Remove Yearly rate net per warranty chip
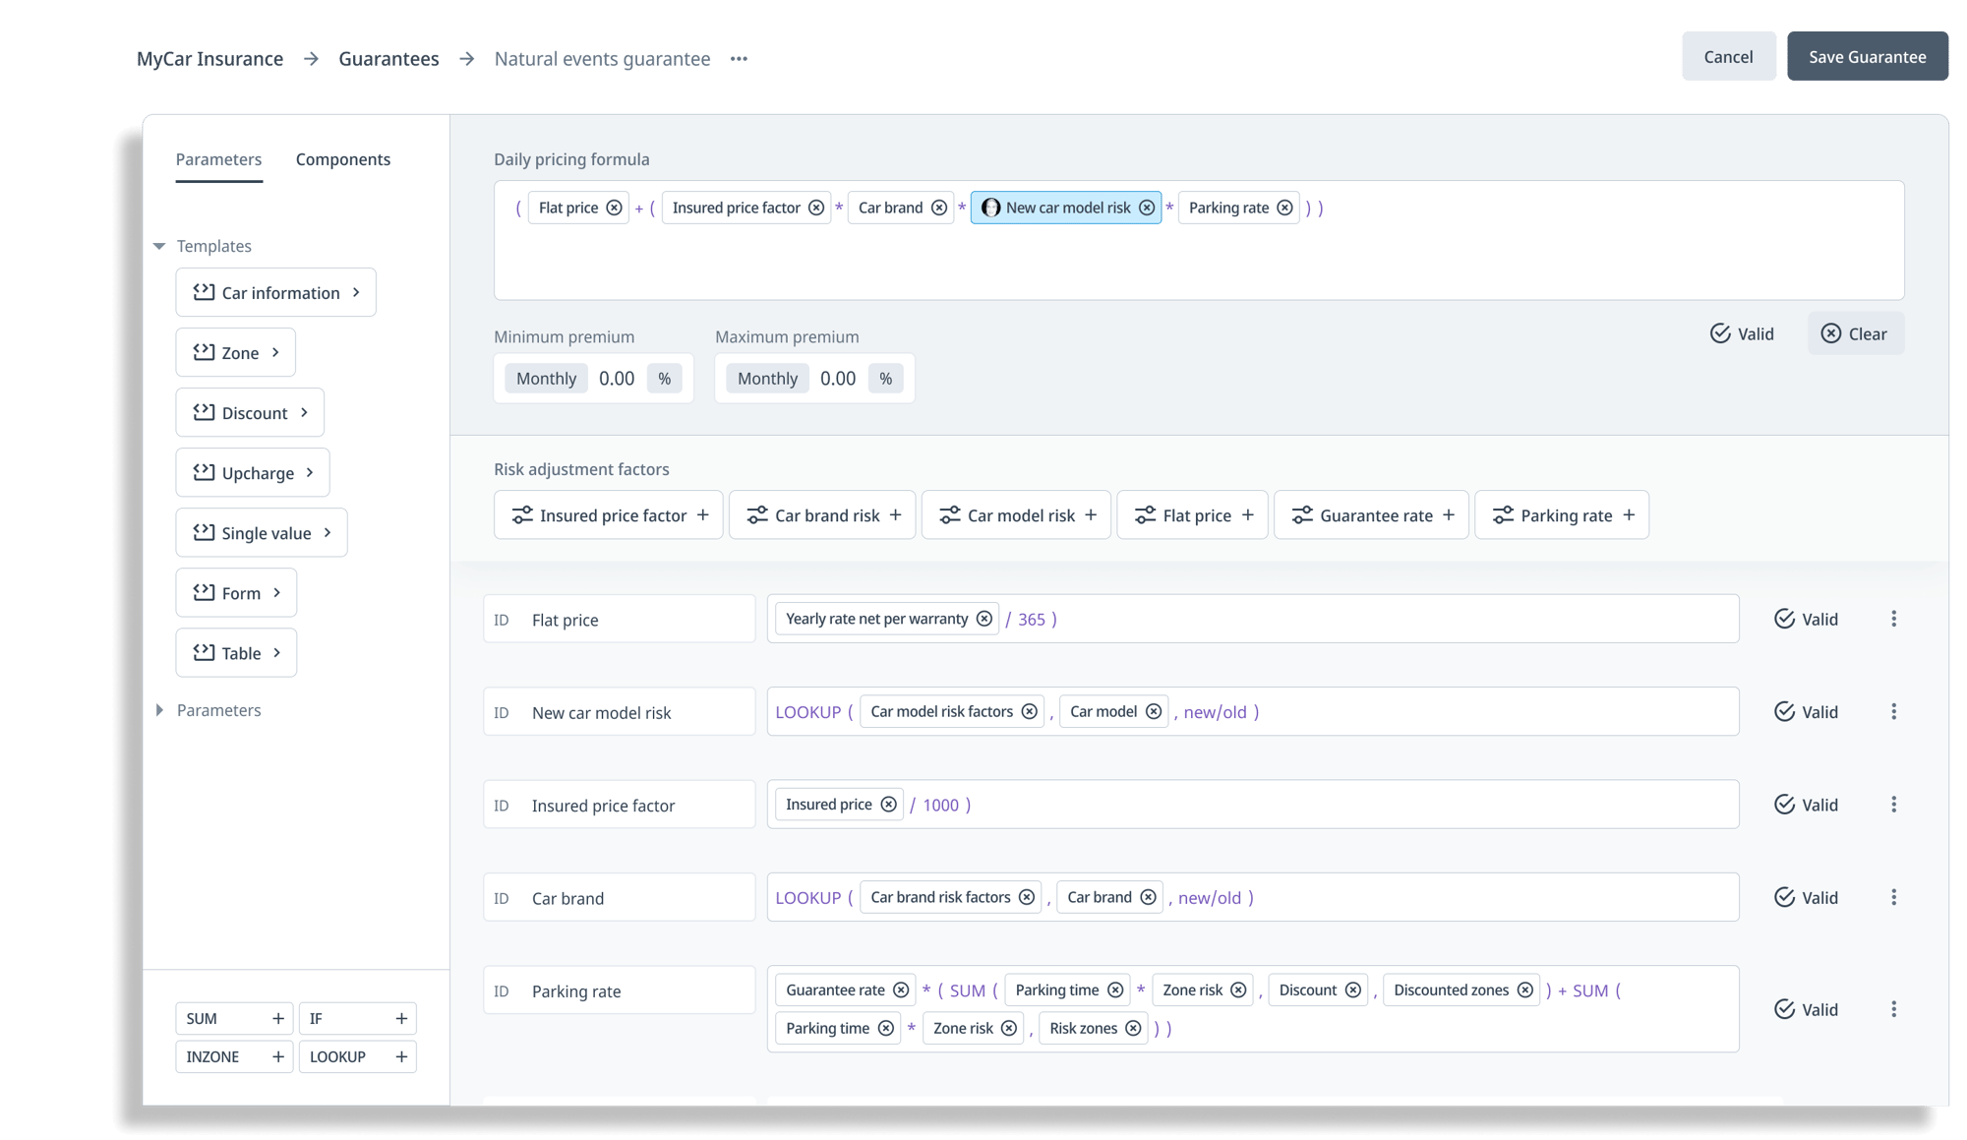Image resolution: width=1967 pixels, height=1140 pixels. pyautogui.click(x=983, y=619)
